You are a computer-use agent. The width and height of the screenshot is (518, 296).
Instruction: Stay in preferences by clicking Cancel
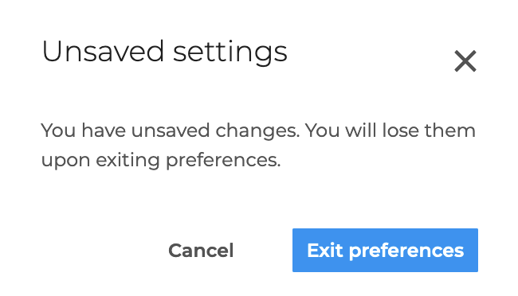(x=201, y=251)
